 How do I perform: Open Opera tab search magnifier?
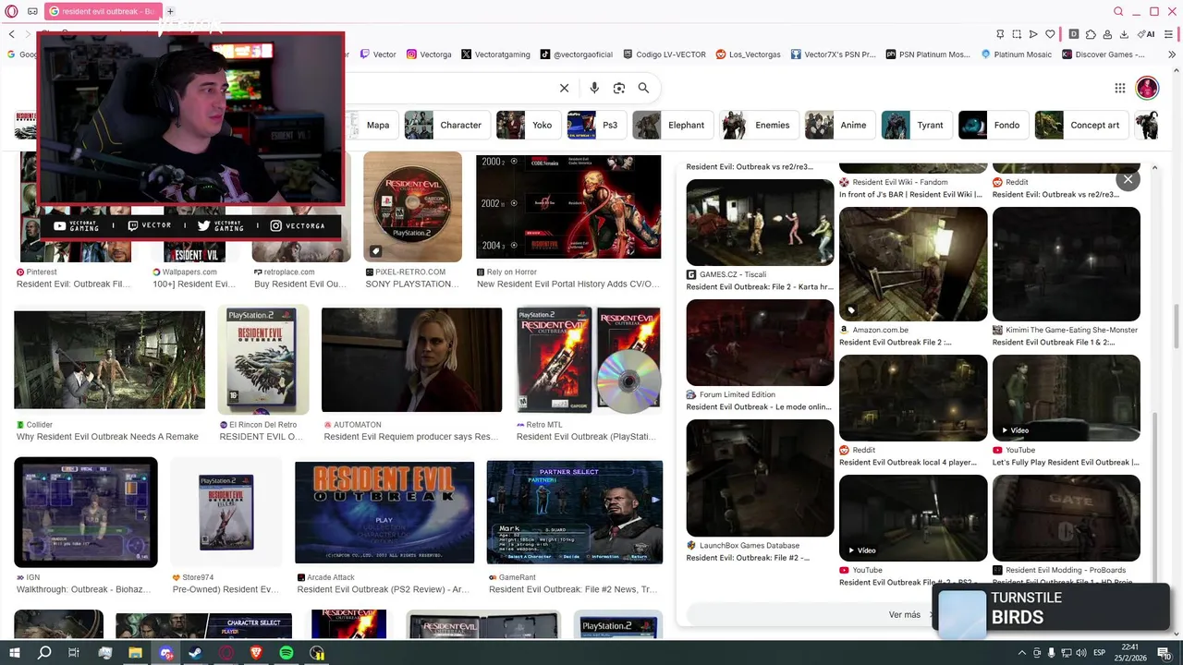[x=1118, y=11]
